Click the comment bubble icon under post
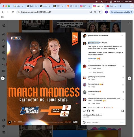 click(x=88, y=111)
